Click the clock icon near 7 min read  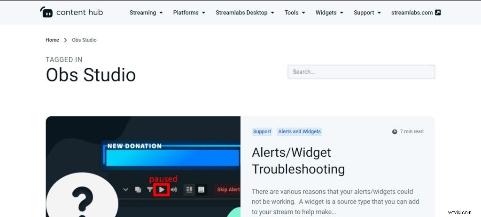(395, 132)
